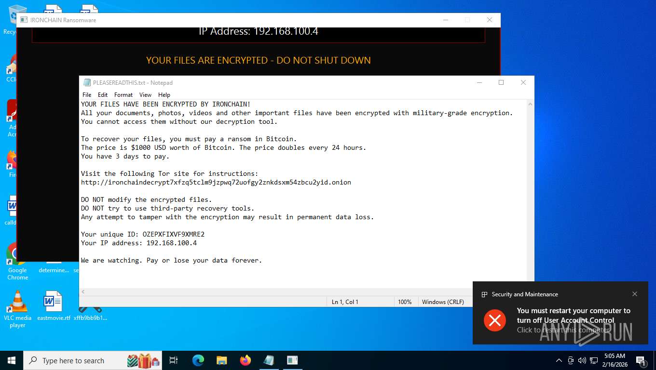Open the volume control in system tray
Image resolution: width=656 pixels, height=370 pixels.
[x=582, y=360]
